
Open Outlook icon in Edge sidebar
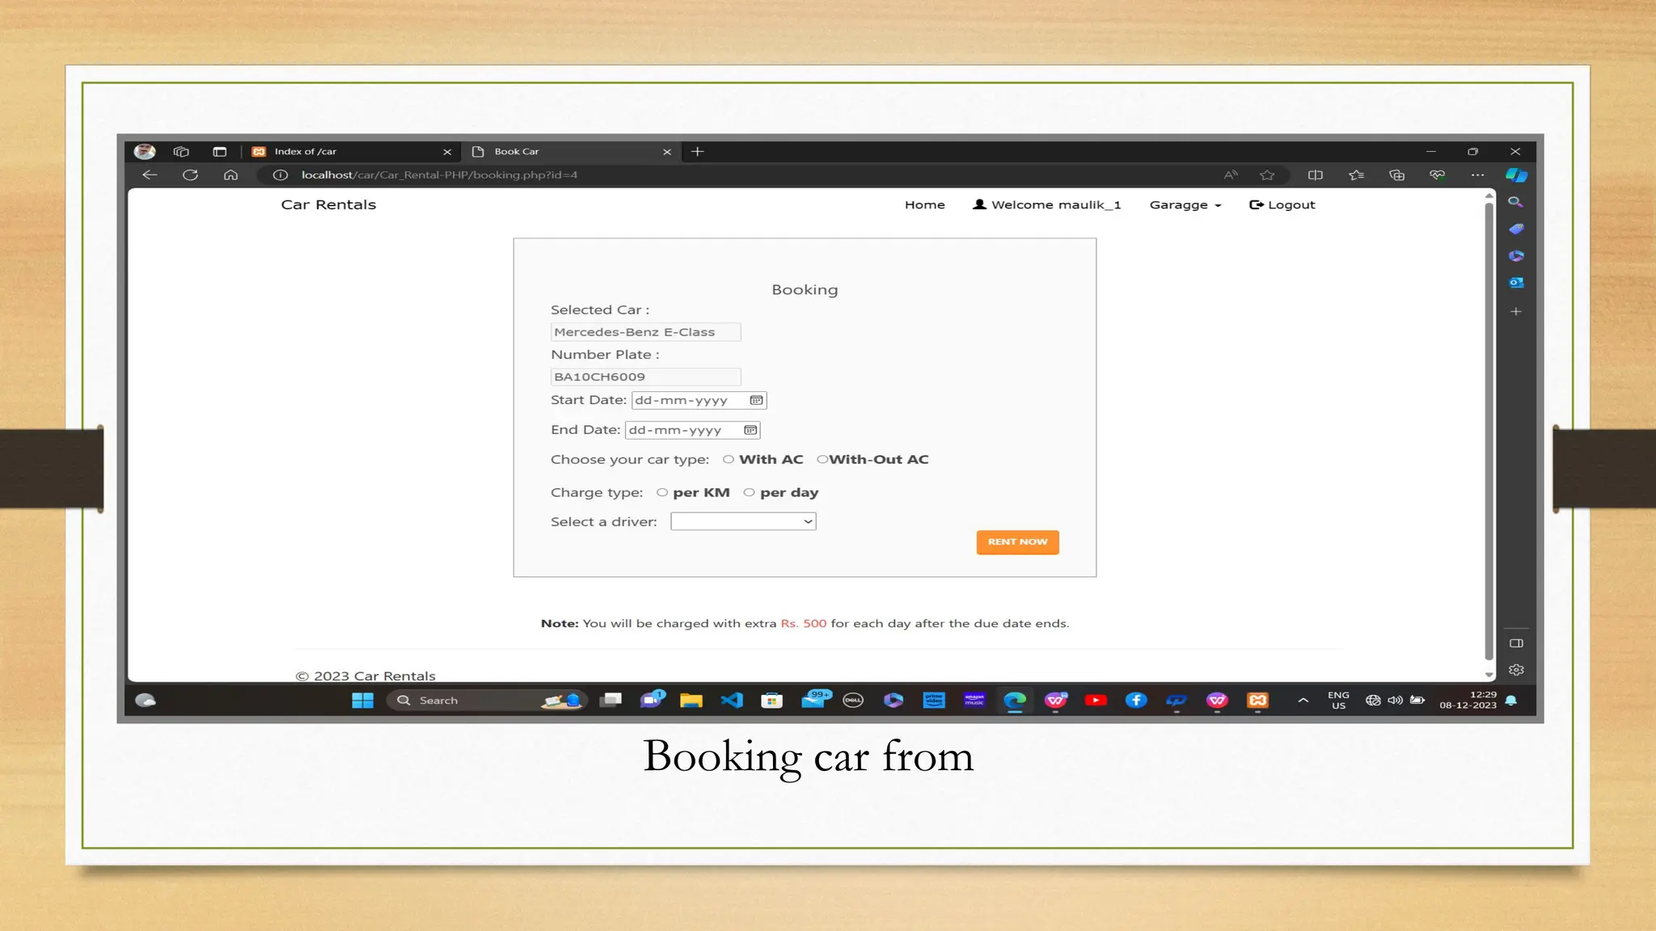tap(1516, 283)
